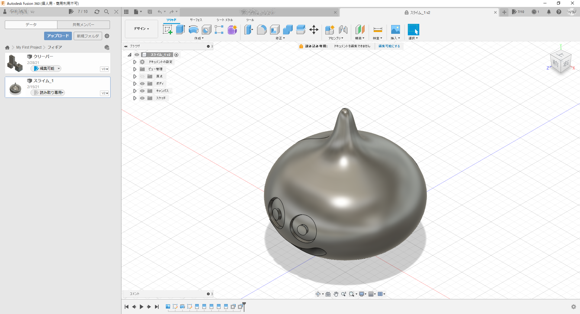The image size is (580, 314).
Task: Switch to the ソリッド tab
Action: pyautogui.click(x=171, y=20)
